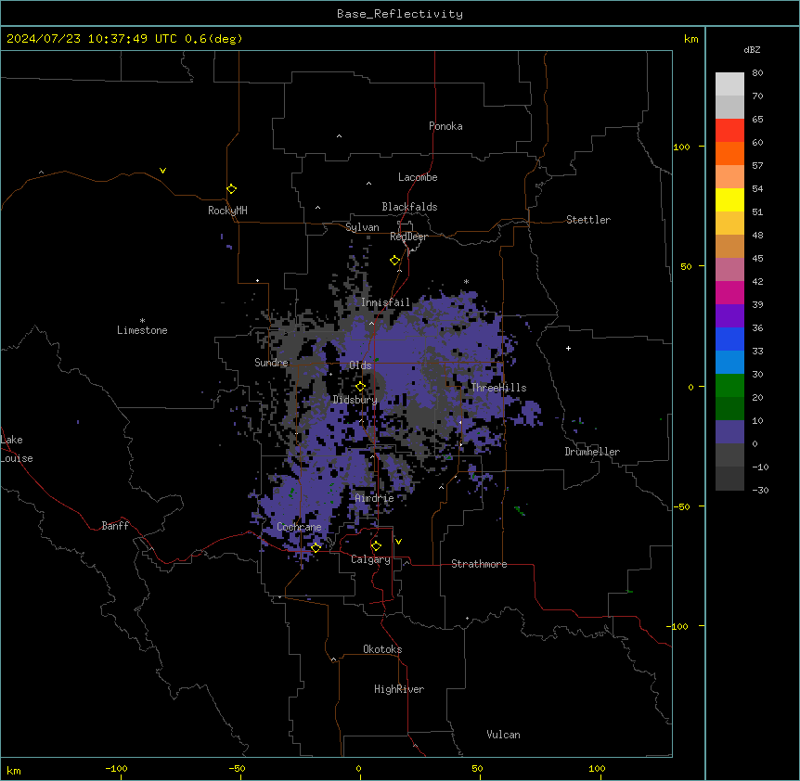Pick the orange 60 dBZ legend swatch
Viewport: 800px width, 781px height.
click(729, 153)
